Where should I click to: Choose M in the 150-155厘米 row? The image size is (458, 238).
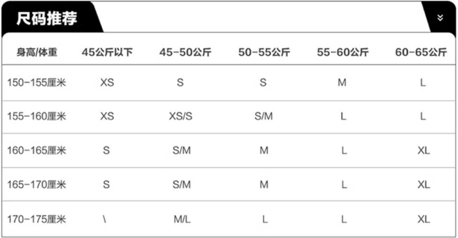(342, 83)
